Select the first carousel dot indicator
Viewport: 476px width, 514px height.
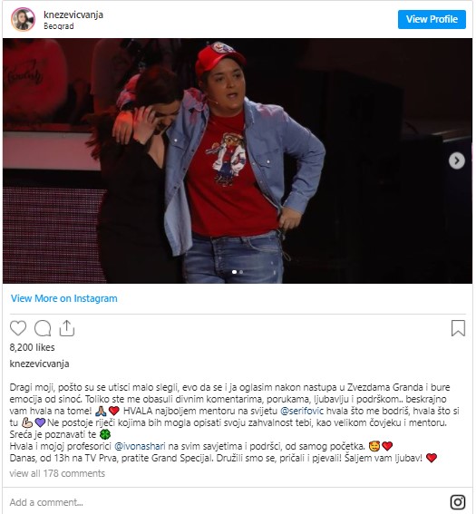[234, 272]
